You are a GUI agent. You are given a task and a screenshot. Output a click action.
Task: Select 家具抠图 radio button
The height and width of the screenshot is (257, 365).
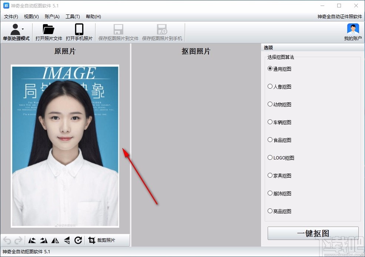coord(270,175)
